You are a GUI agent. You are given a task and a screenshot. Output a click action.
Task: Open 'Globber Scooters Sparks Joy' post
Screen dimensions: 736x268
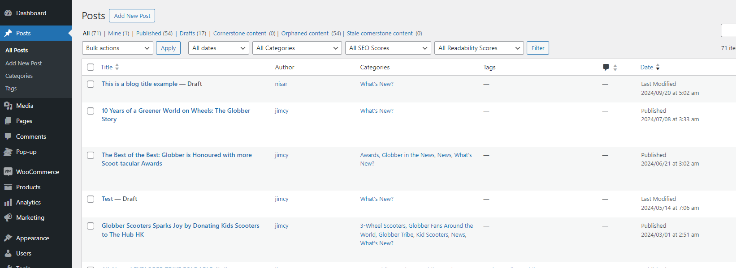[x=180, y=230]
